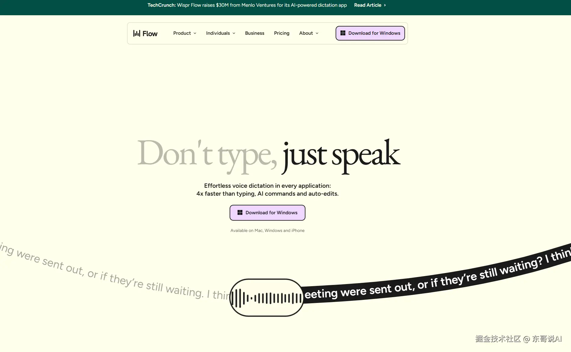Click the Windows logo in the hero download button
This screenshot has height=352, width=571.
(x=240, y=213)
